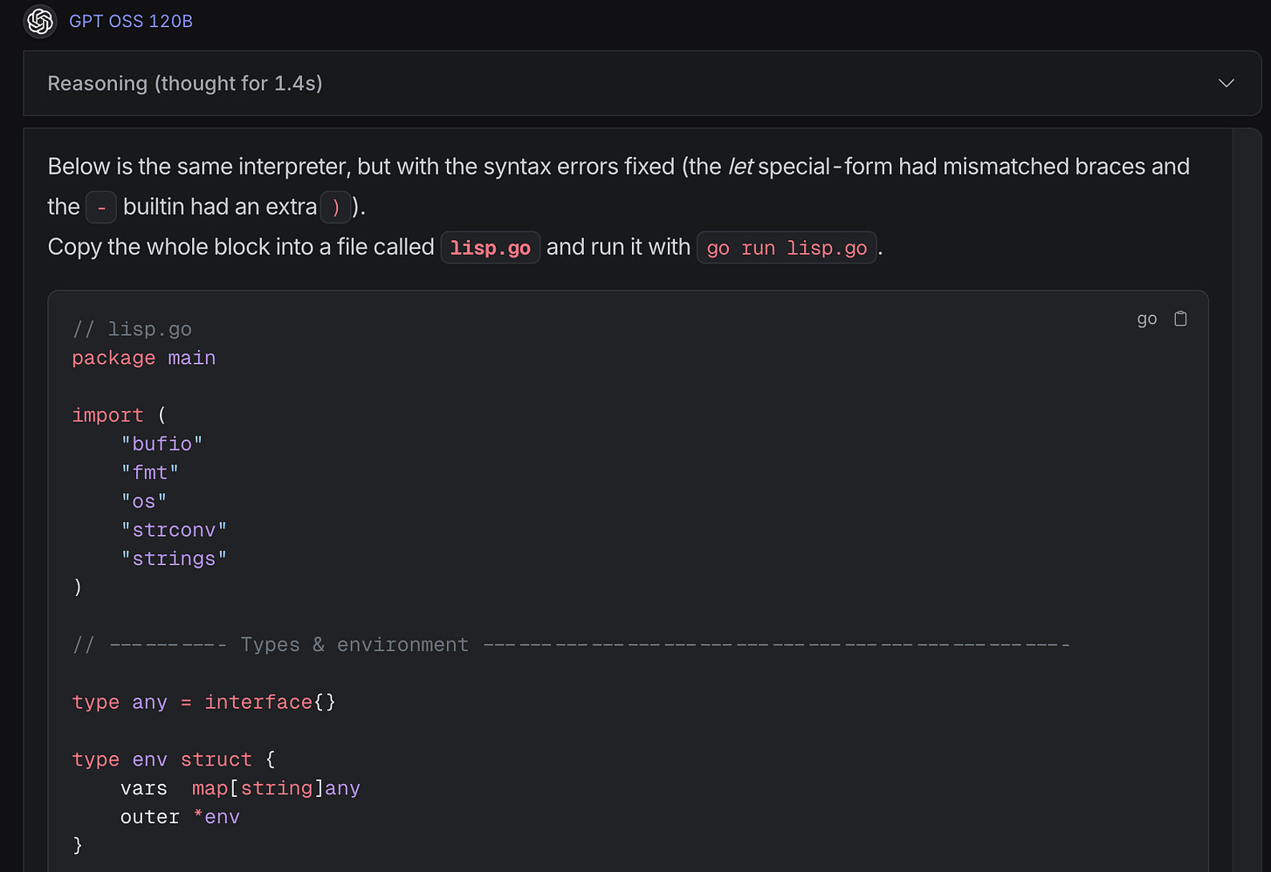Click the inline closing parenthesis code chip
The height and width of the screenshot is (872, 1271).
(x=335, y=208)
